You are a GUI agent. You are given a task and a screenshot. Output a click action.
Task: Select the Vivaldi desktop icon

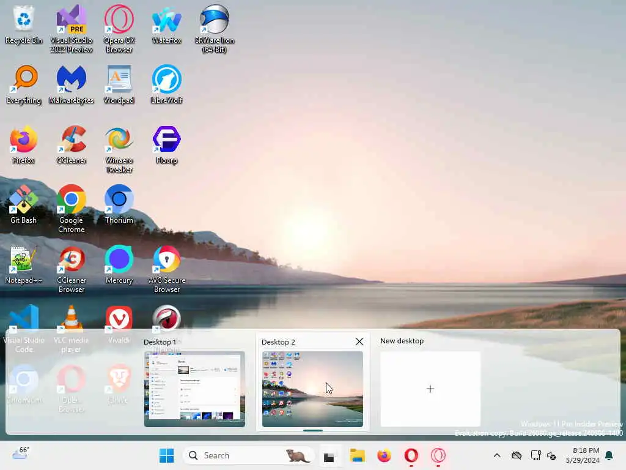point(119,324)
